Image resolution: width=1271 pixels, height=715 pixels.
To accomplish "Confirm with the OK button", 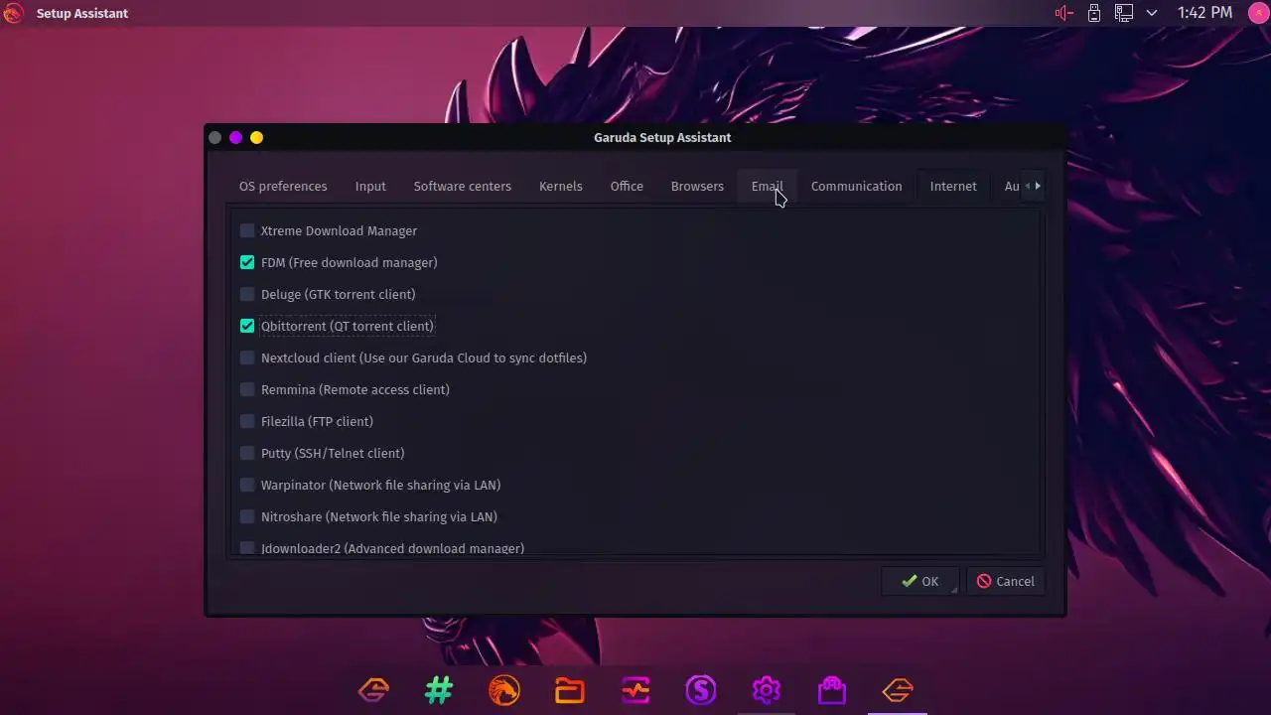I will [x=920, y=581].
